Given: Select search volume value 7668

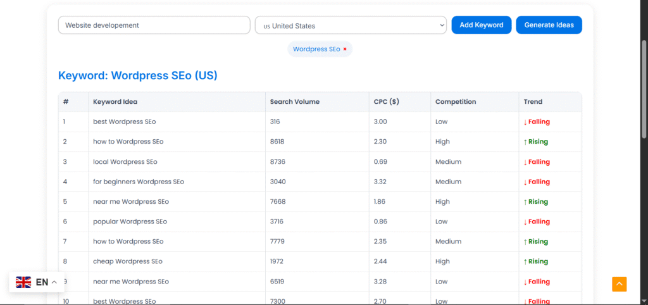Looking at the screenshot, I should [x=278, y=202].
